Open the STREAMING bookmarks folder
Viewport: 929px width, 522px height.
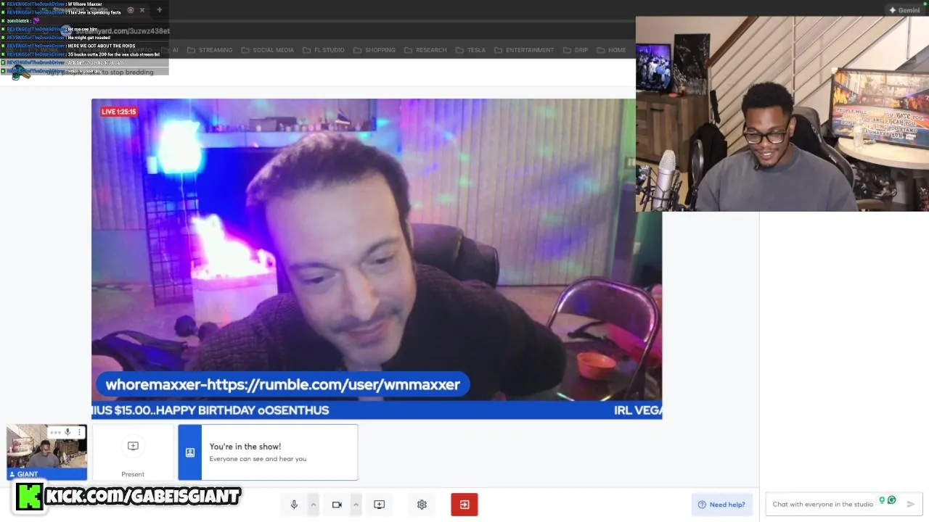pos(210,50)
